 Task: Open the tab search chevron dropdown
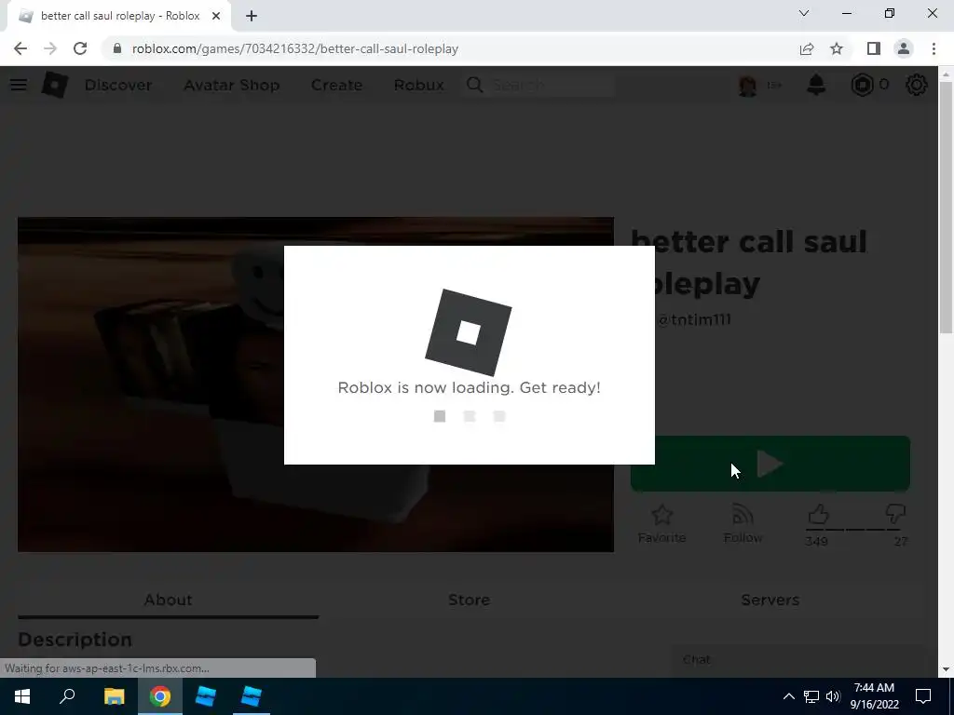pyautogui.click(x=804, y=13)
